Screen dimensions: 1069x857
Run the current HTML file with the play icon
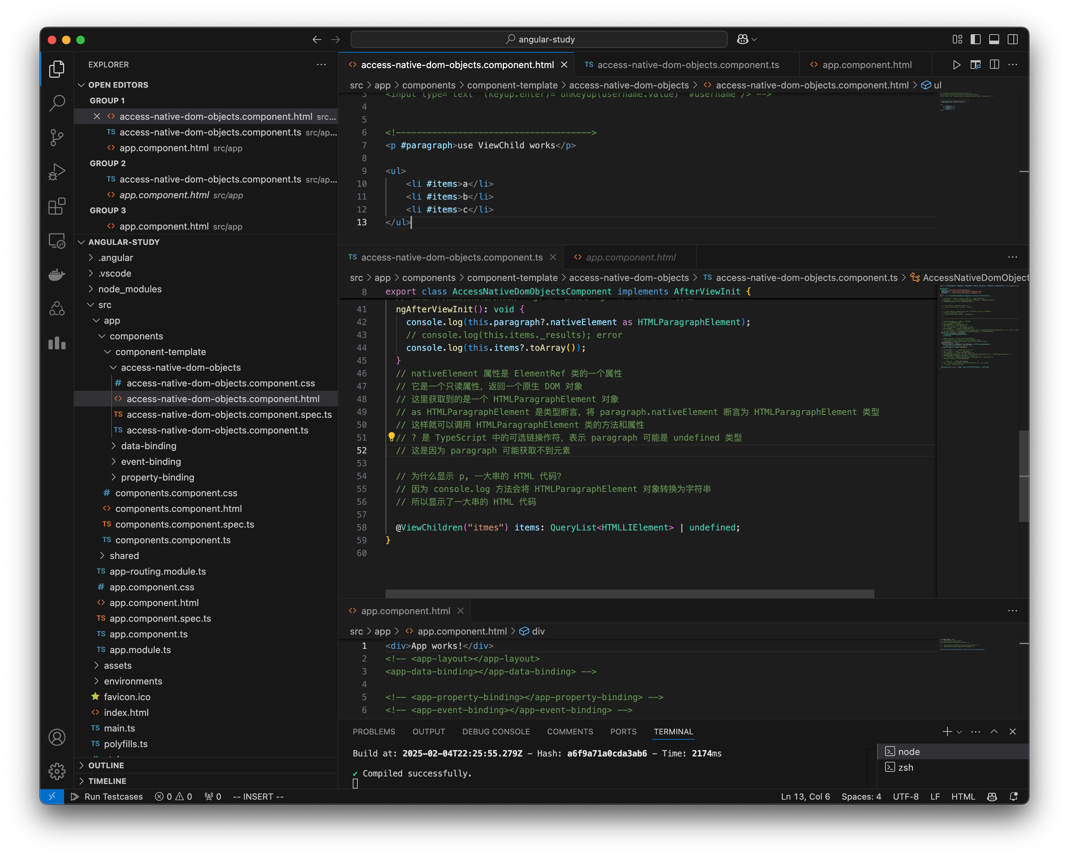click(956, 65)
